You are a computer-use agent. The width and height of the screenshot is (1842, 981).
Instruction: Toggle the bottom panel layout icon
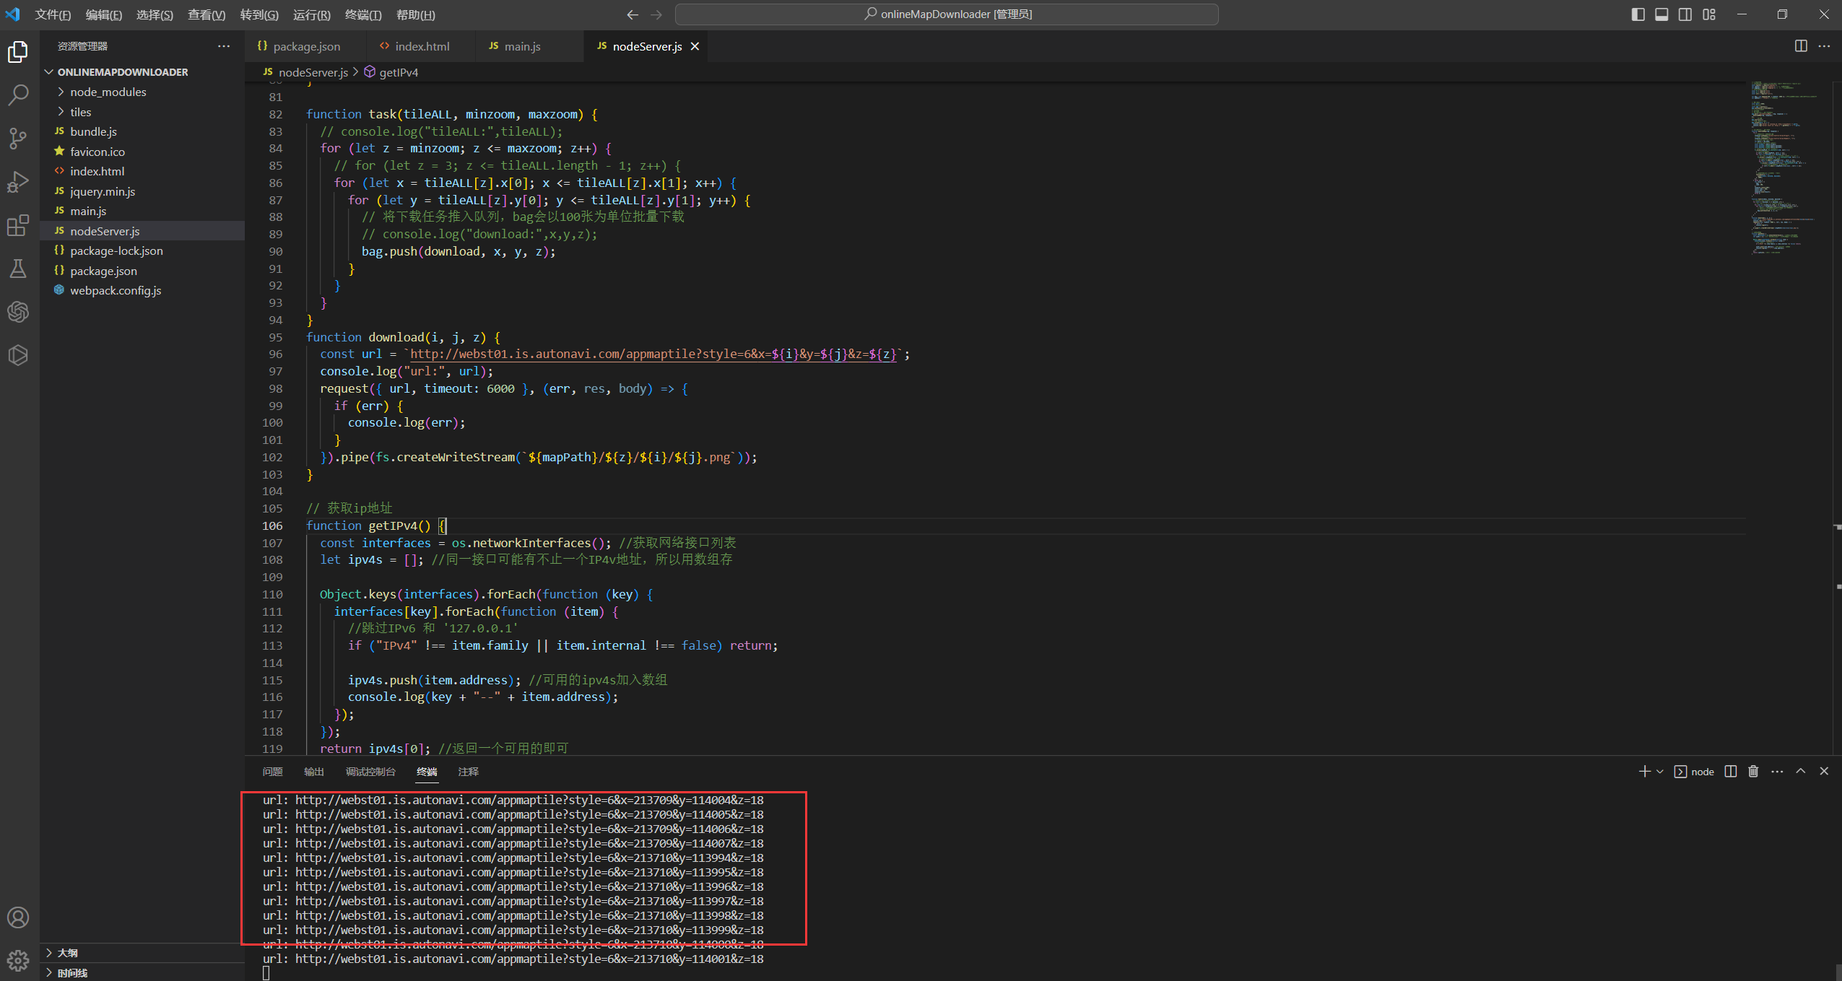pos(1661,14)
